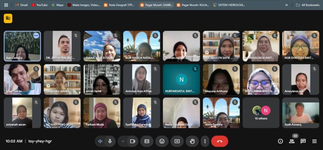Open the meeting details info icon
323x150 pixels.
280,141
